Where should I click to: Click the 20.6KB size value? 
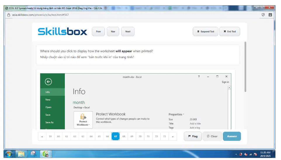(193, 119)
